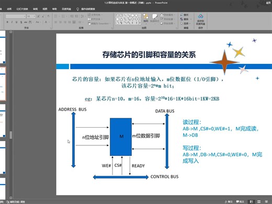Open the Animations ribbon tab

tap(9, 9)
